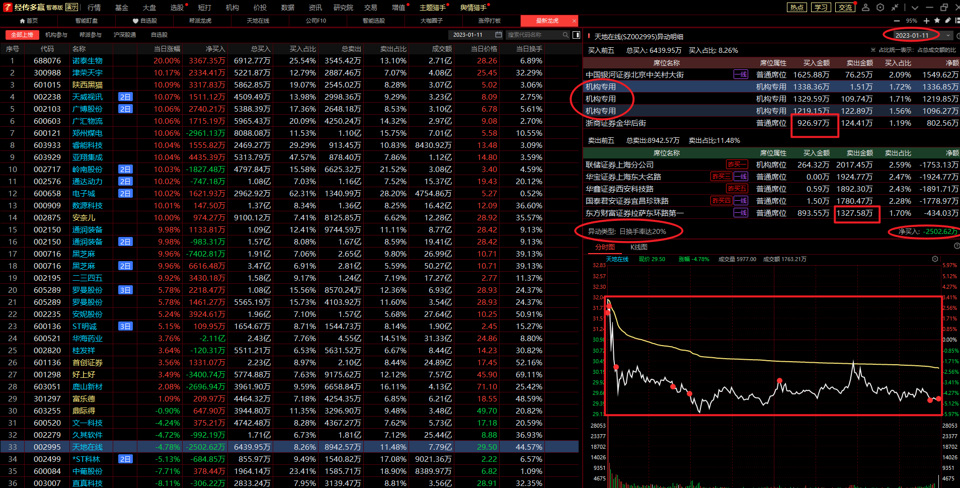Viewport: 960px width, 488px height.
Task: Open the user account icon
Action: point(865,7)
